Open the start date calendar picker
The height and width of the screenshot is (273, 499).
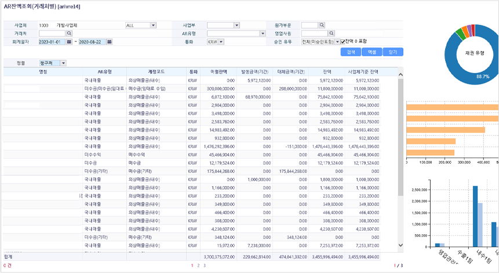[x=69, y=42]
